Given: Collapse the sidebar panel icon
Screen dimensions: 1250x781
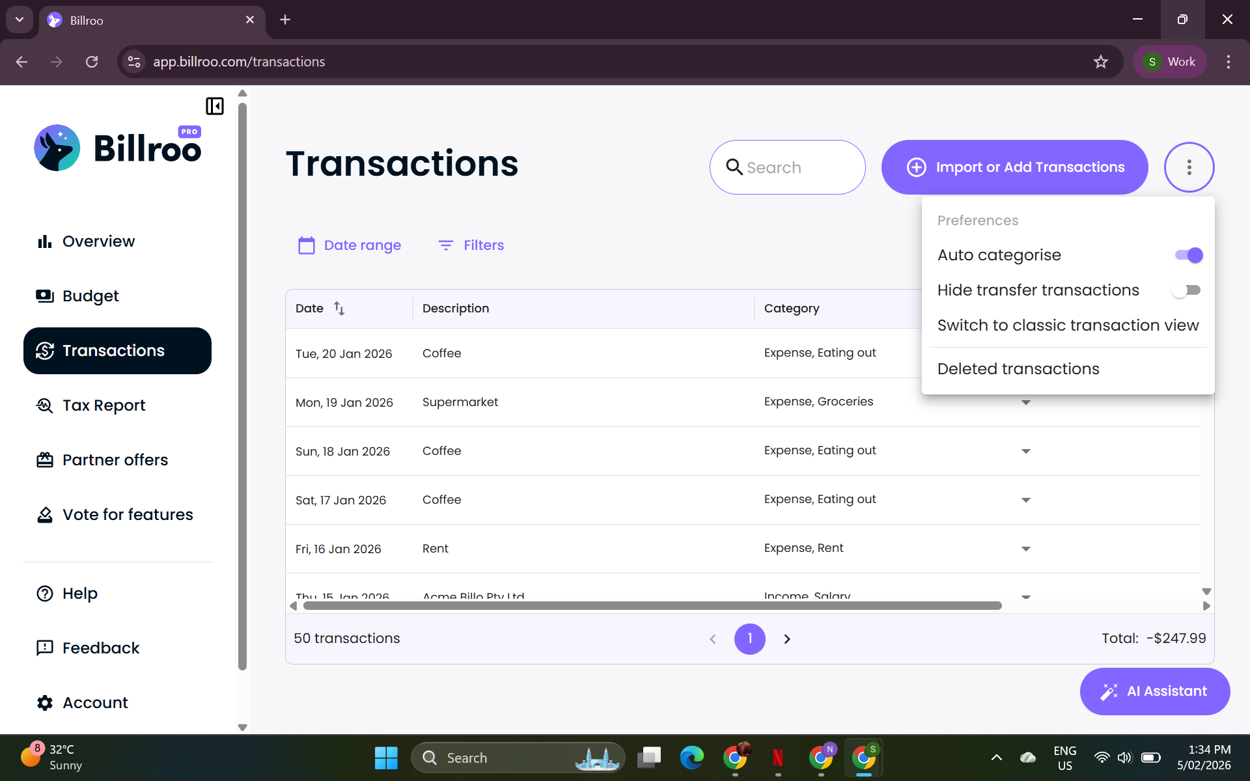Looking at the screenshot, I should coord(215,106).
